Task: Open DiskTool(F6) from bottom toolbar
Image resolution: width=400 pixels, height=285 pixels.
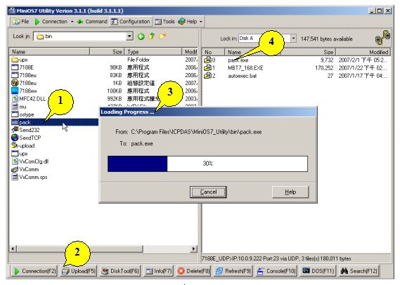Action: coord(120,271)
